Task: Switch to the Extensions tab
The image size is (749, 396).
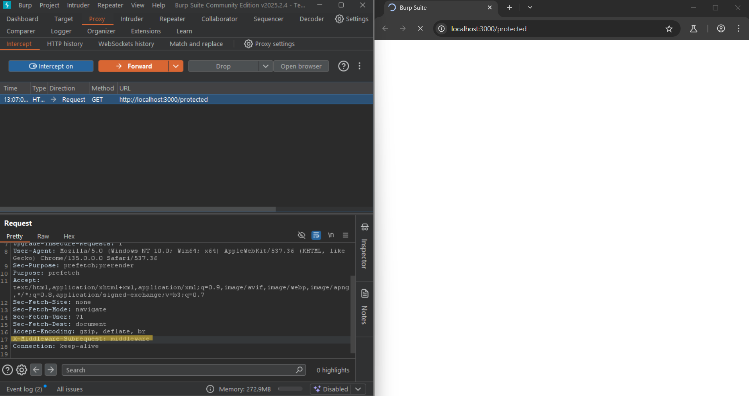Action: click(x=146, y=31)
